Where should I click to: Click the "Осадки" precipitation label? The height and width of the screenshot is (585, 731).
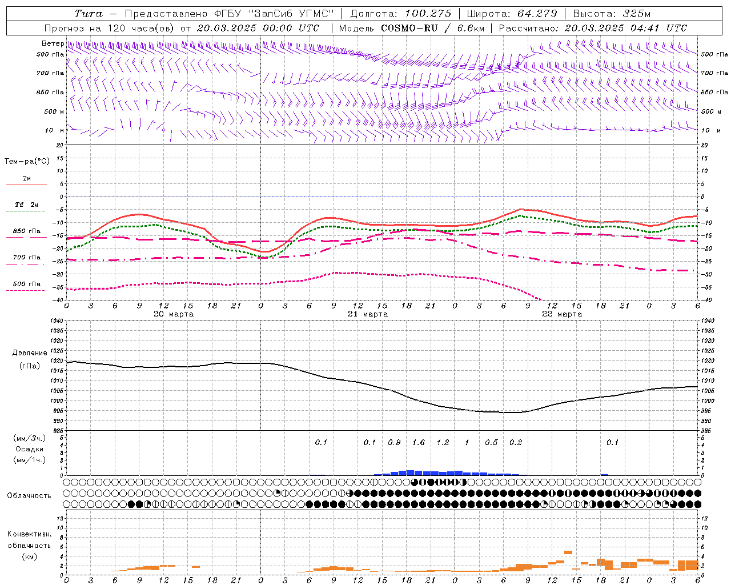point(30,449)
